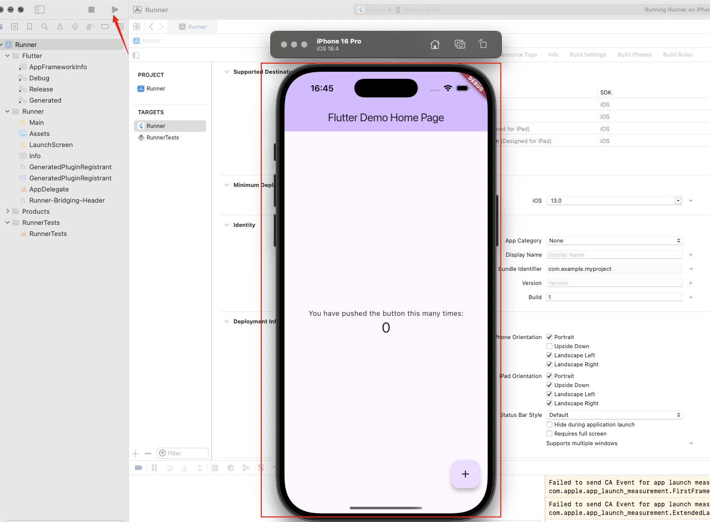Image resolution: width=710 pixels, height=522 pixels.
Task: Uncheck iPhone Portrait orientation
Action: point(549,337)
